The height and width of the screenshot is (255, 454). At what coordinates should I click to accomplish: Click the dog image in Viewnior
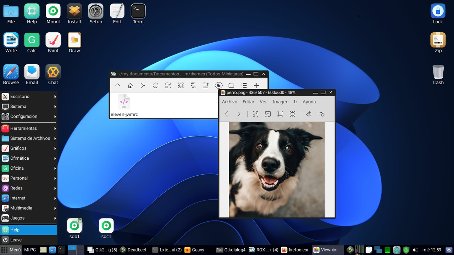click(x=277, y=169)
